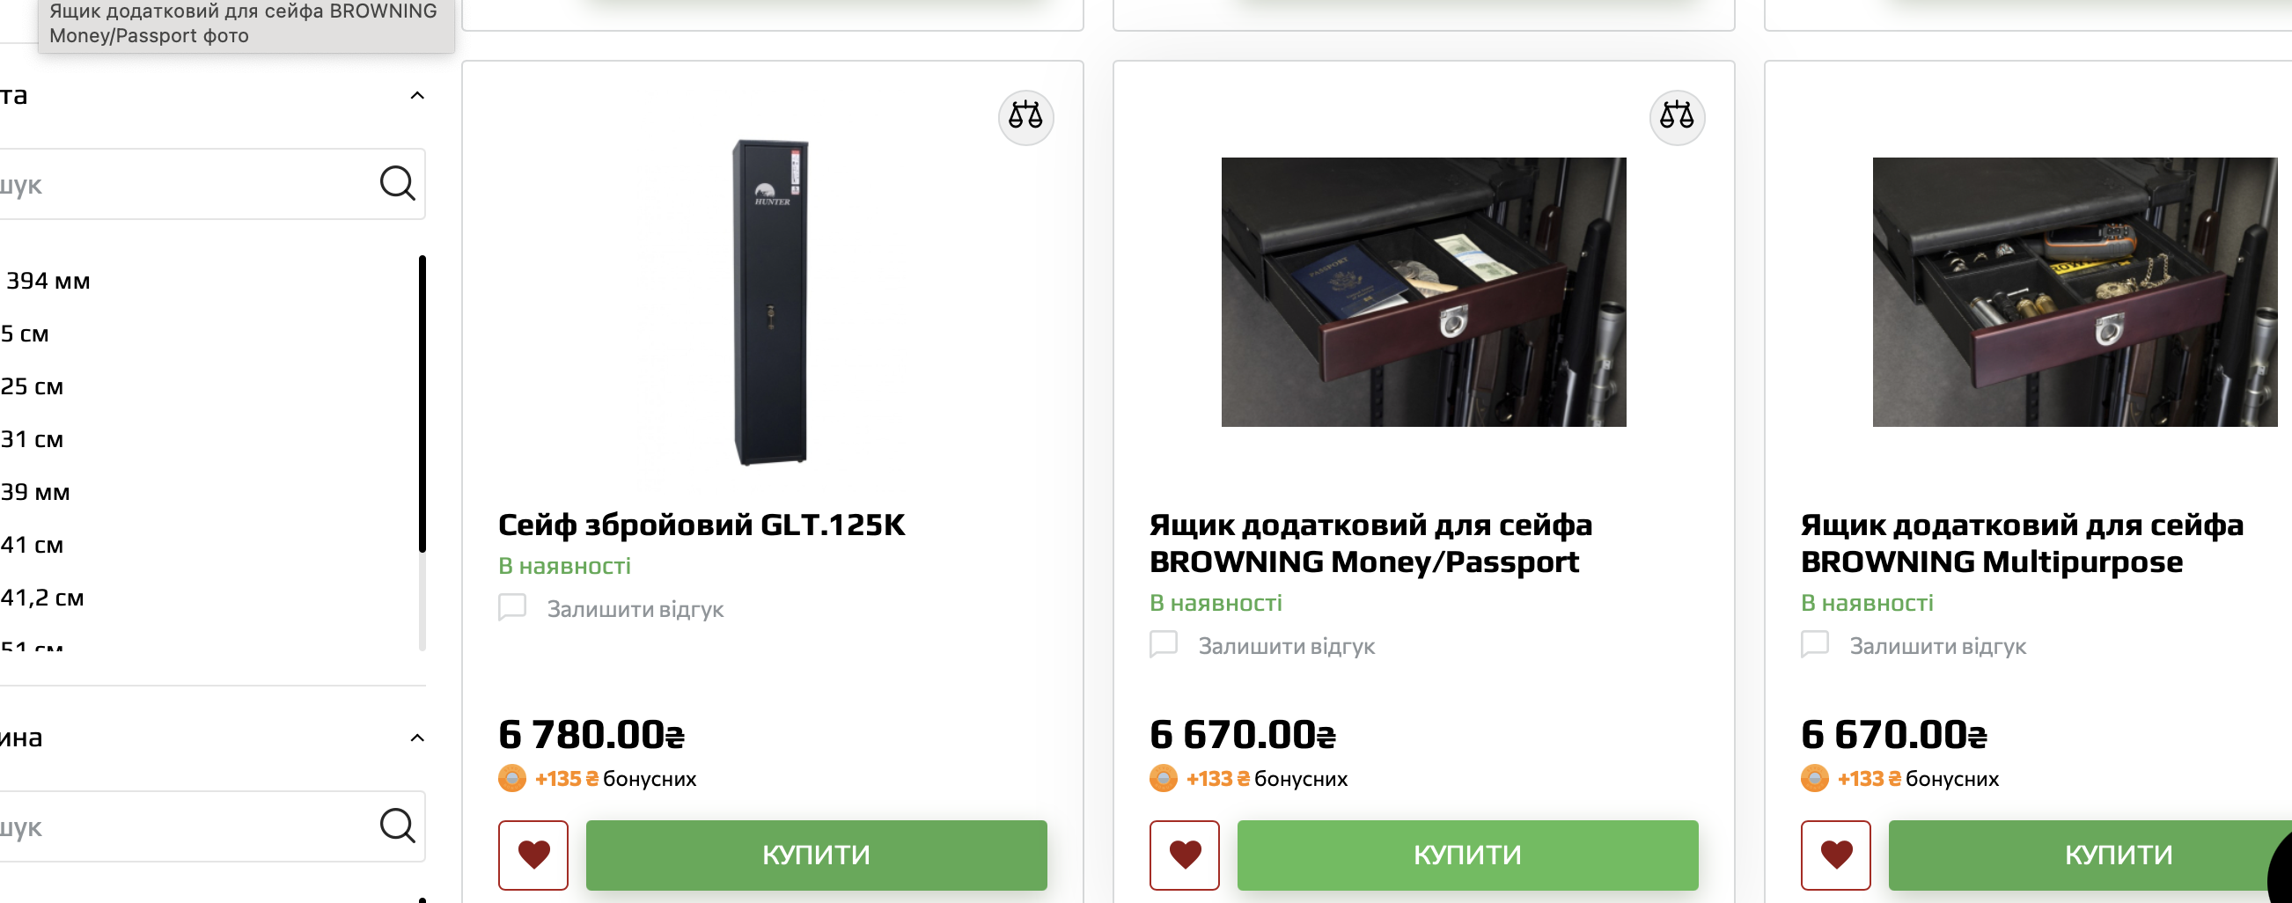
Task: Add Сейф збройовий GLT.125K to favorites heart
Action: tap(533, 854)
